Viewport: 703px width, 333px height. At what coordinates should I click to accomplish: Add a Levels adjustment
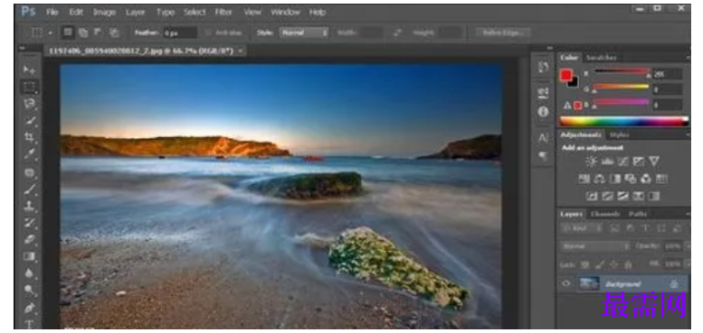[607, 162]
